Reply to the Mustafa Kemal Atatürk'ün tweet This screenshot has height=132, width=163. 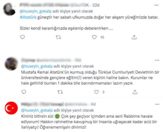click(24, 92)
